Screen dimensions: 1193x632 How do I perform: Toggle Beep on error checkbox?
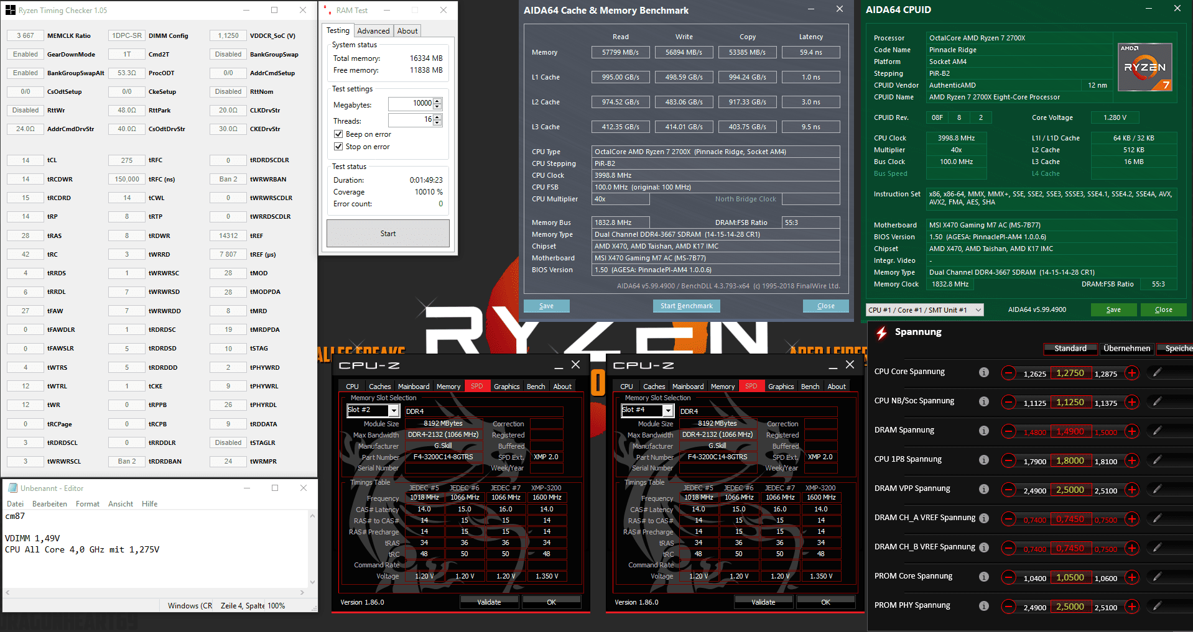[x=338, y=134]
